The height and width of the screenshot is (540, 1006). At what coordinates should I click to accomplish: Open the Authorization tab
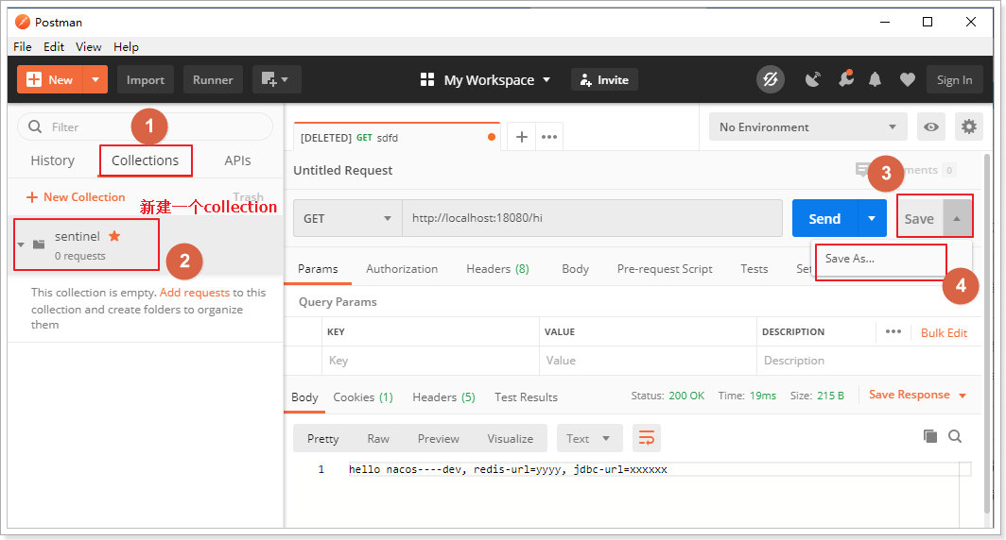click(x=402, y=269)
